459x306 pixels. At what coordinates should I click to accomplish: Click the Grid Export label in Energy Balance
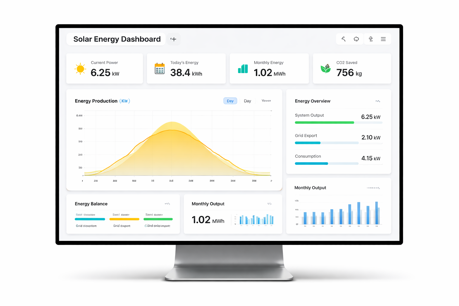pos(122,226)
